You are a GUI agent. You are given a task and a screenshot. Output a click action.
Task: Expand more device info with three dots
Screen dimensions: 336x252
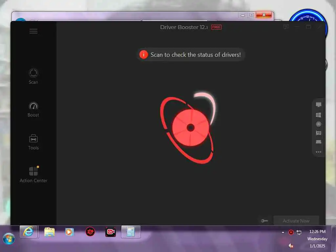[x=318, y=152]
